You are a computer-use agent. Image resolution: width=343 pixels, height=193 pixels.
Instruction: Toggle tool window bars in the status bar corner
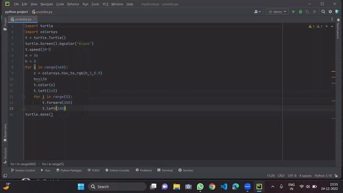[5, 176]
